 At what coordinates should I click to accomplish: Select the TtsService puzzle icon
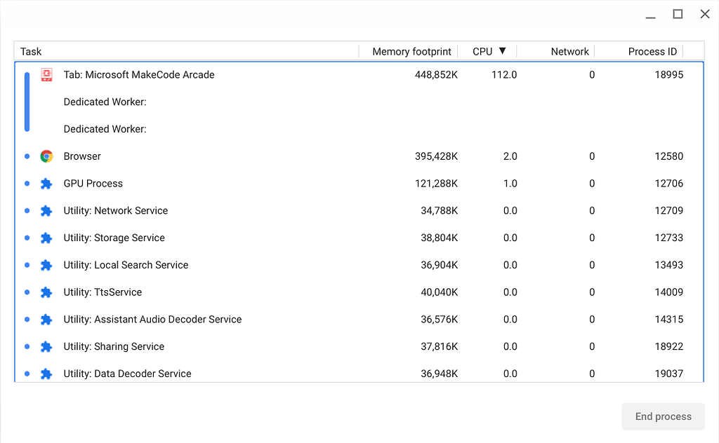click(x=46, y=292)
